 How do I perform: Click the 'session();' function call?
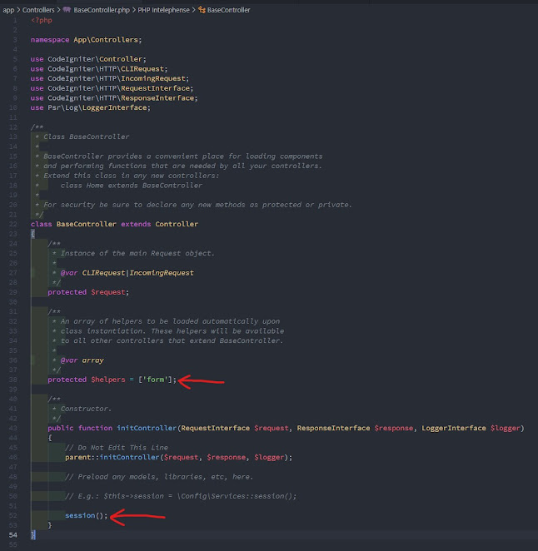coord(86,516)
